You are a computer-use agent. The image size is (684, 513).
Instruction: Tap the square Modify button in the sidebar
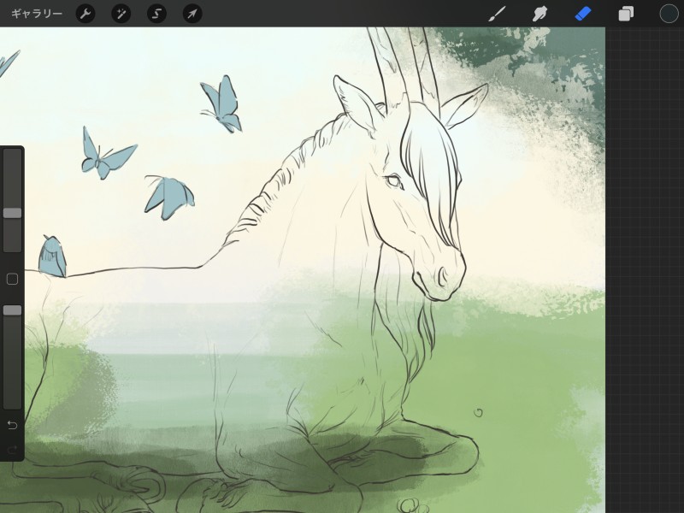click(x=12, y=280)
